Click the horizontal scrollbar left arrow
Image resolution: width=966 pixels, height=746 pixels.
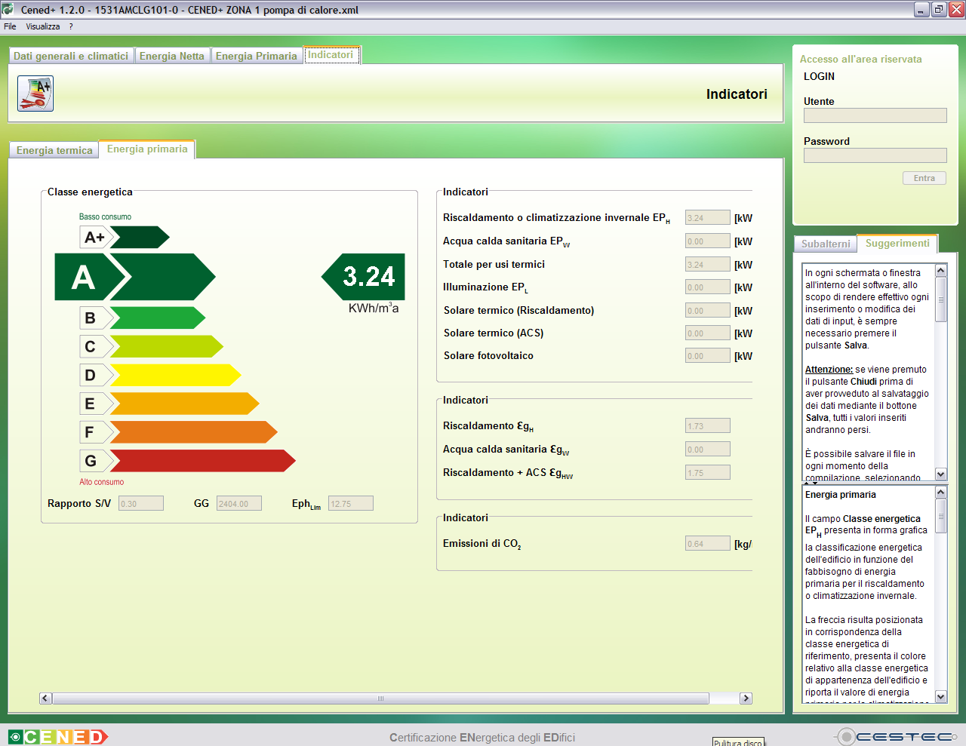45,698
